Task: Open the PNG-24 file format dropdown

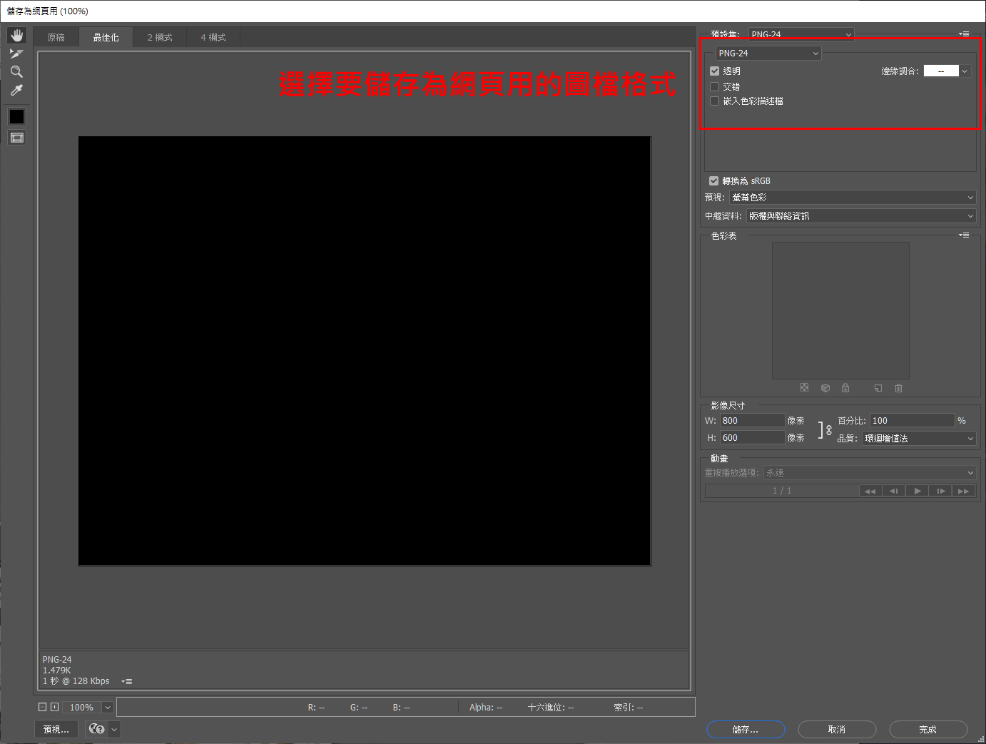Action: click(x=768, y=53)
